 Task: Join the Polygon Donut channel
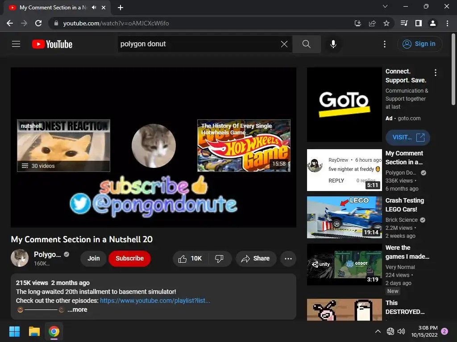point(94,259)
